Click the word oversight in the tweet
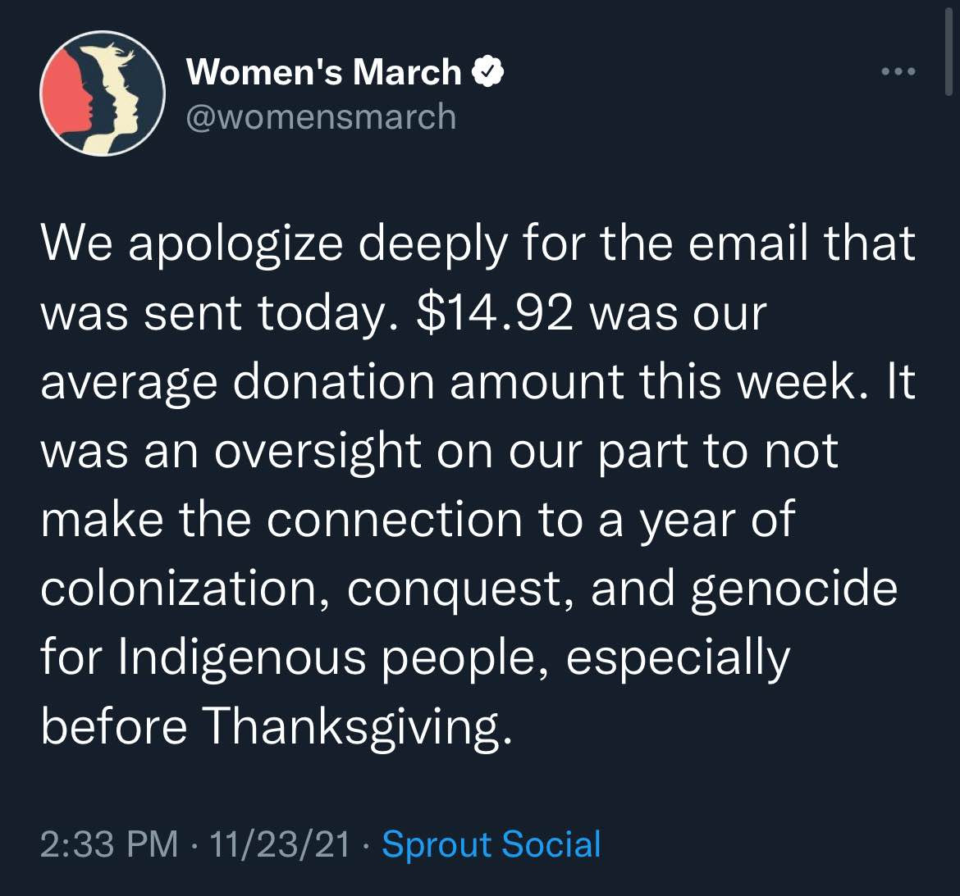The image size is (960, 896). coord(318,453)
